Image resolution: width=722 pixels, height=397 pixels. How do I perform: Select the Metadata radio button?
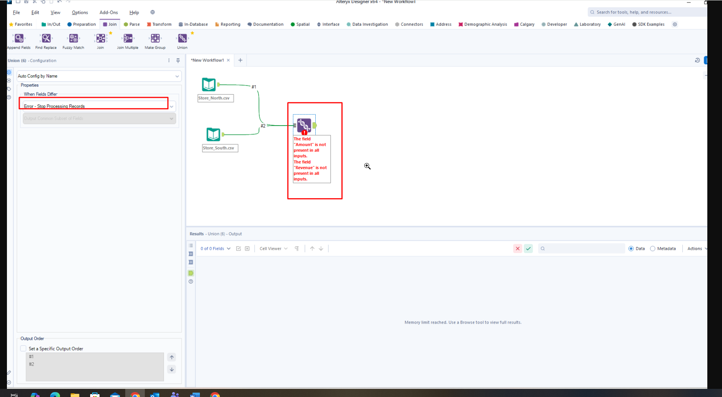point(653,249)
